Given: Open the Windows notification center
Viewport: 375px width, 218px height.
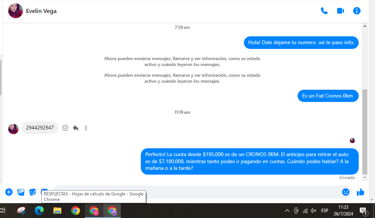Looking at the screenshot, I should [x=363, y=211].
